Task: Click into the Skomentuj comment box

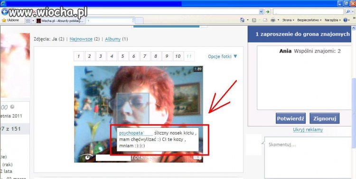Action: click(x=308, y=158)
